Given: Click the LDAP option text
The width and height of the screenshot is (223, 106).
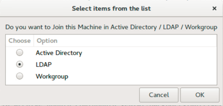Looking at the screenshot, I should (x=44, y=65).
